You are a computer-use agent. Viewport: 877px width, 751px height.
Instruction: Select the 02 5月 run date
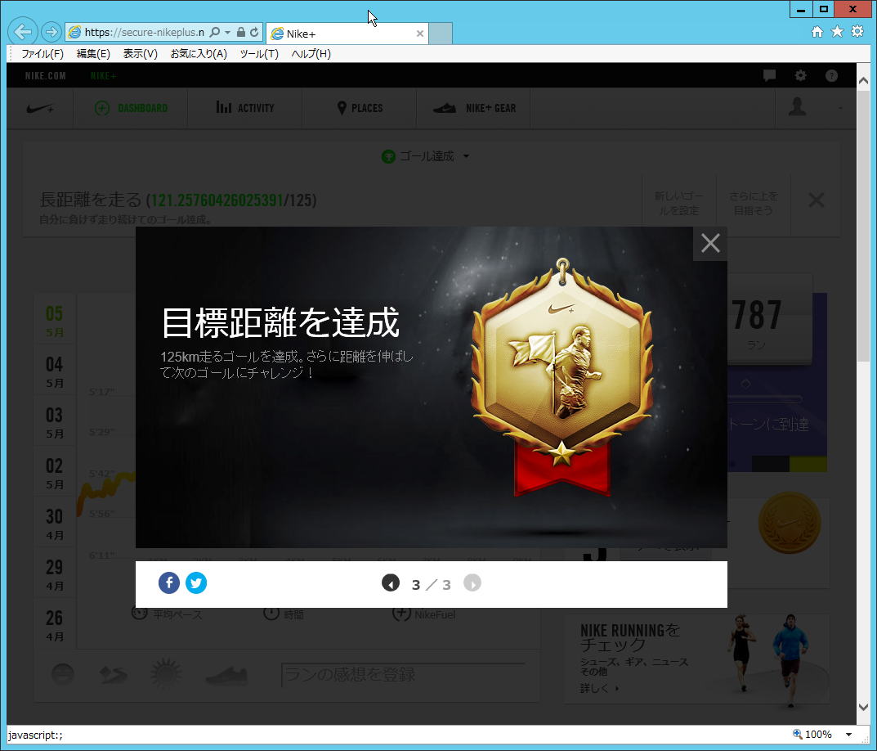[54, 472]
